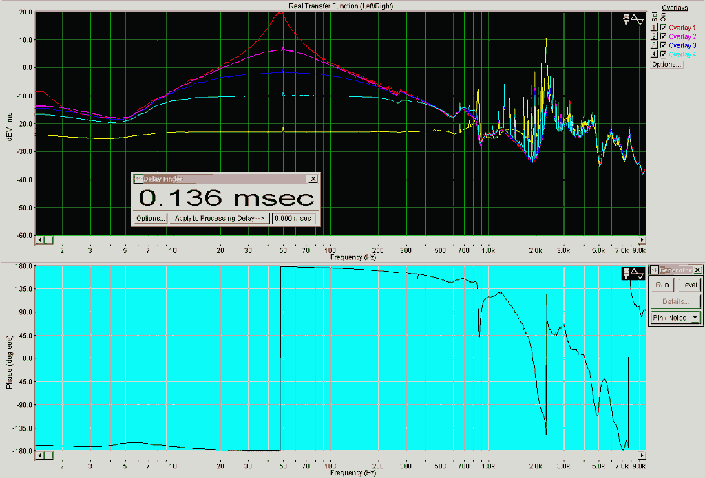
Task: Click scrollbar thumb under transfer function plot
Action: pyautogui.click(x=49, y=240)
